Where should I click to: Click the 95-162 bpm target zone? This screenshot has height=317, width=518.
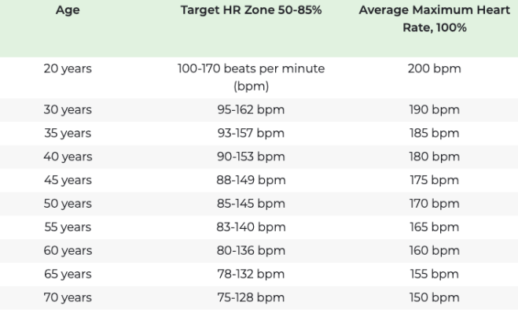pos(251,110)
